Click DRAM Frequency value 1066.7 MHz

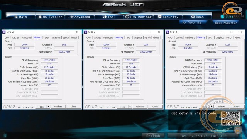point(49,60)
